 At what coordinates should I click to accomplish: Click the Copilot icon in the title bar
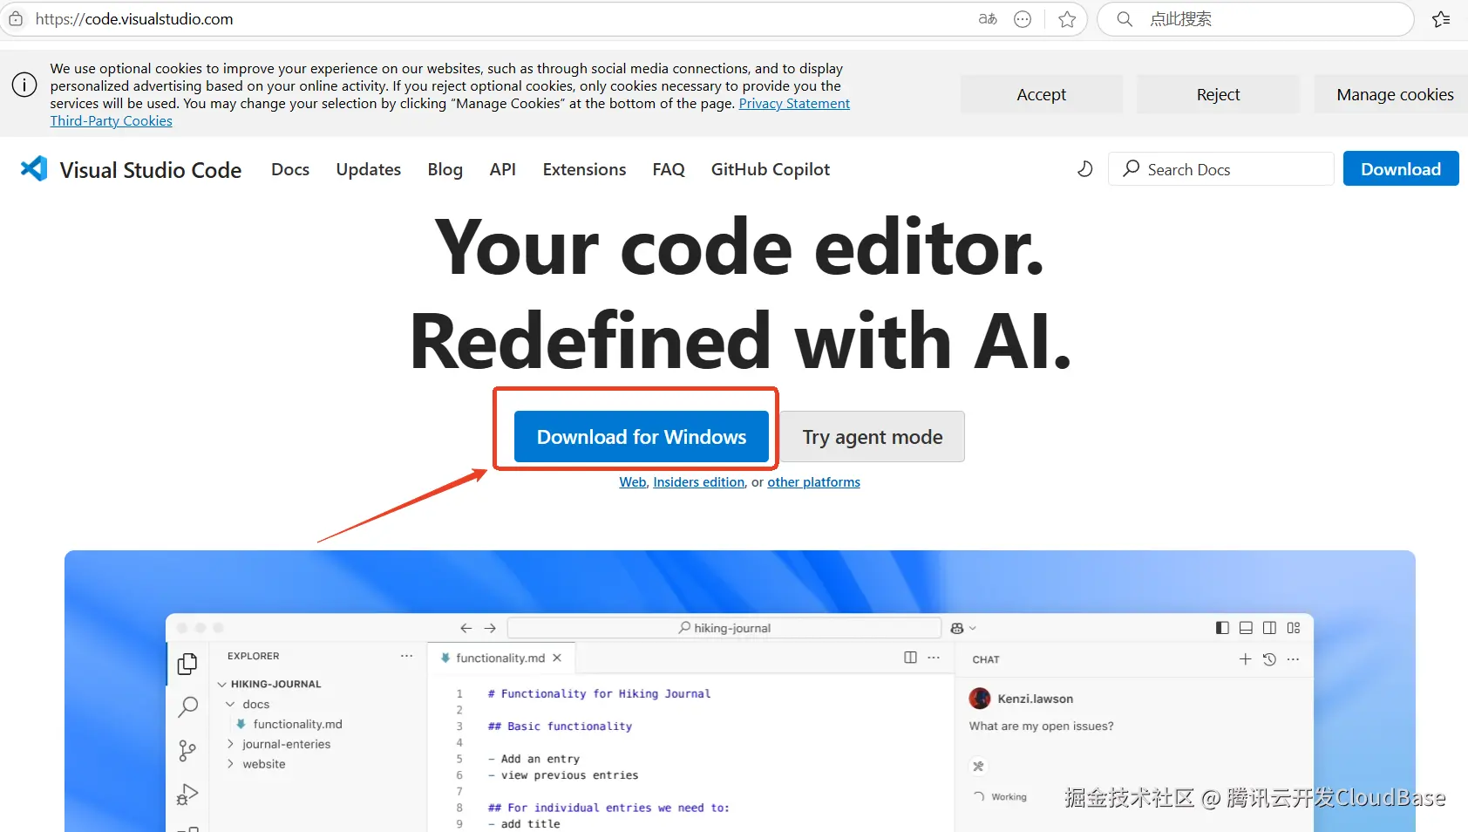pyautogui.click(x=957, y=628)
